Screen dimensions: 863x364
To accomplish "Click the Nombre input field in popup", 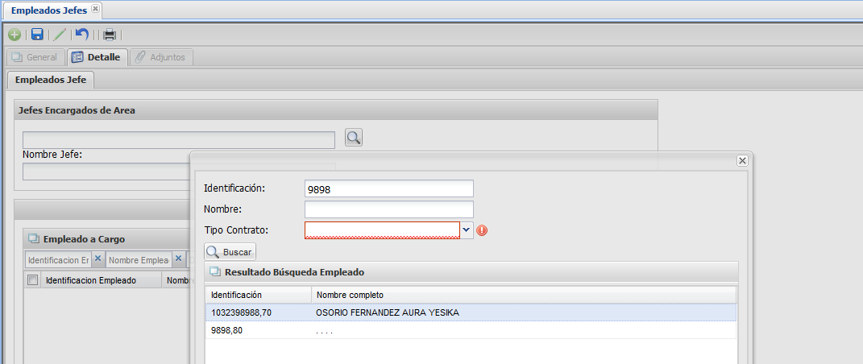I will (x=388, y=209).
